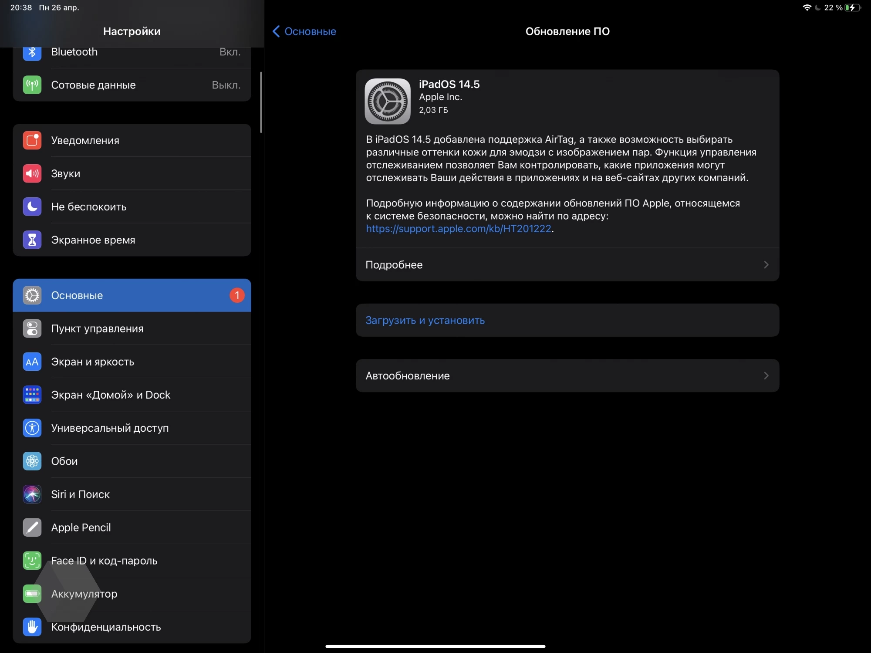Tap the Apple Inc. developer text

440,97
